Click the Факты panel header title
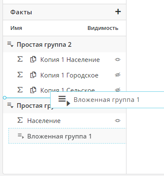The image size is (164, 176). (x=21, y=12)
